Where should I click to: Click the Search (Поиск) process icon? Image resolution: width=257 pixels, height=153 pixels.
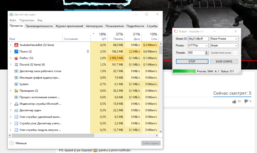[16, 52]
